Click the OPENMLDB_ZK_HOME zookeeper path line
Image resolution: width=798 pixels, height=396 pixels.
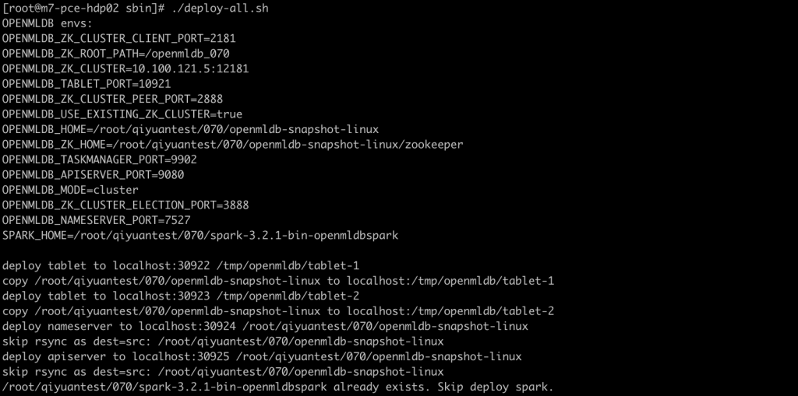coord(232,145)
